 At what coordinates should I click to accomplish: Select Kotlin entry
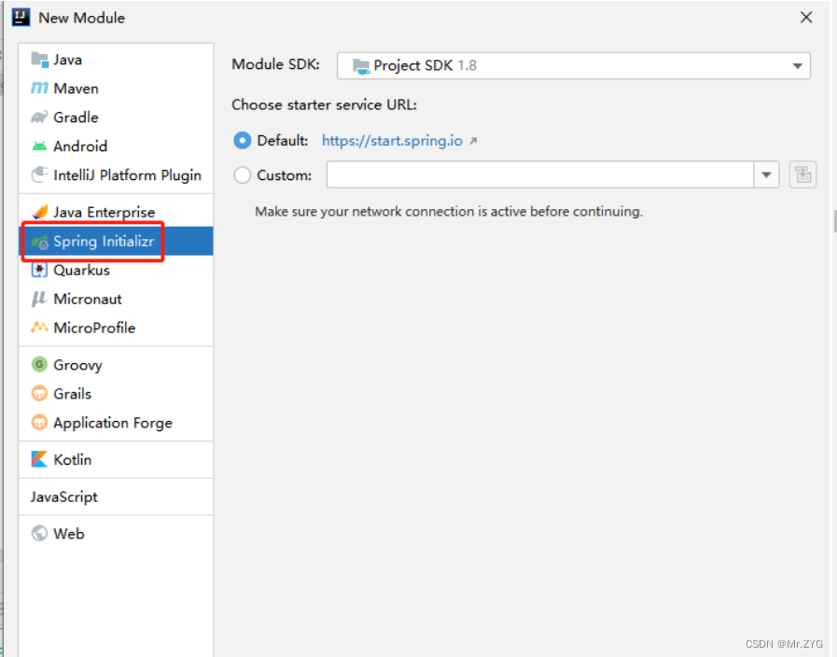pyautogui.click(x=116, y=459)
